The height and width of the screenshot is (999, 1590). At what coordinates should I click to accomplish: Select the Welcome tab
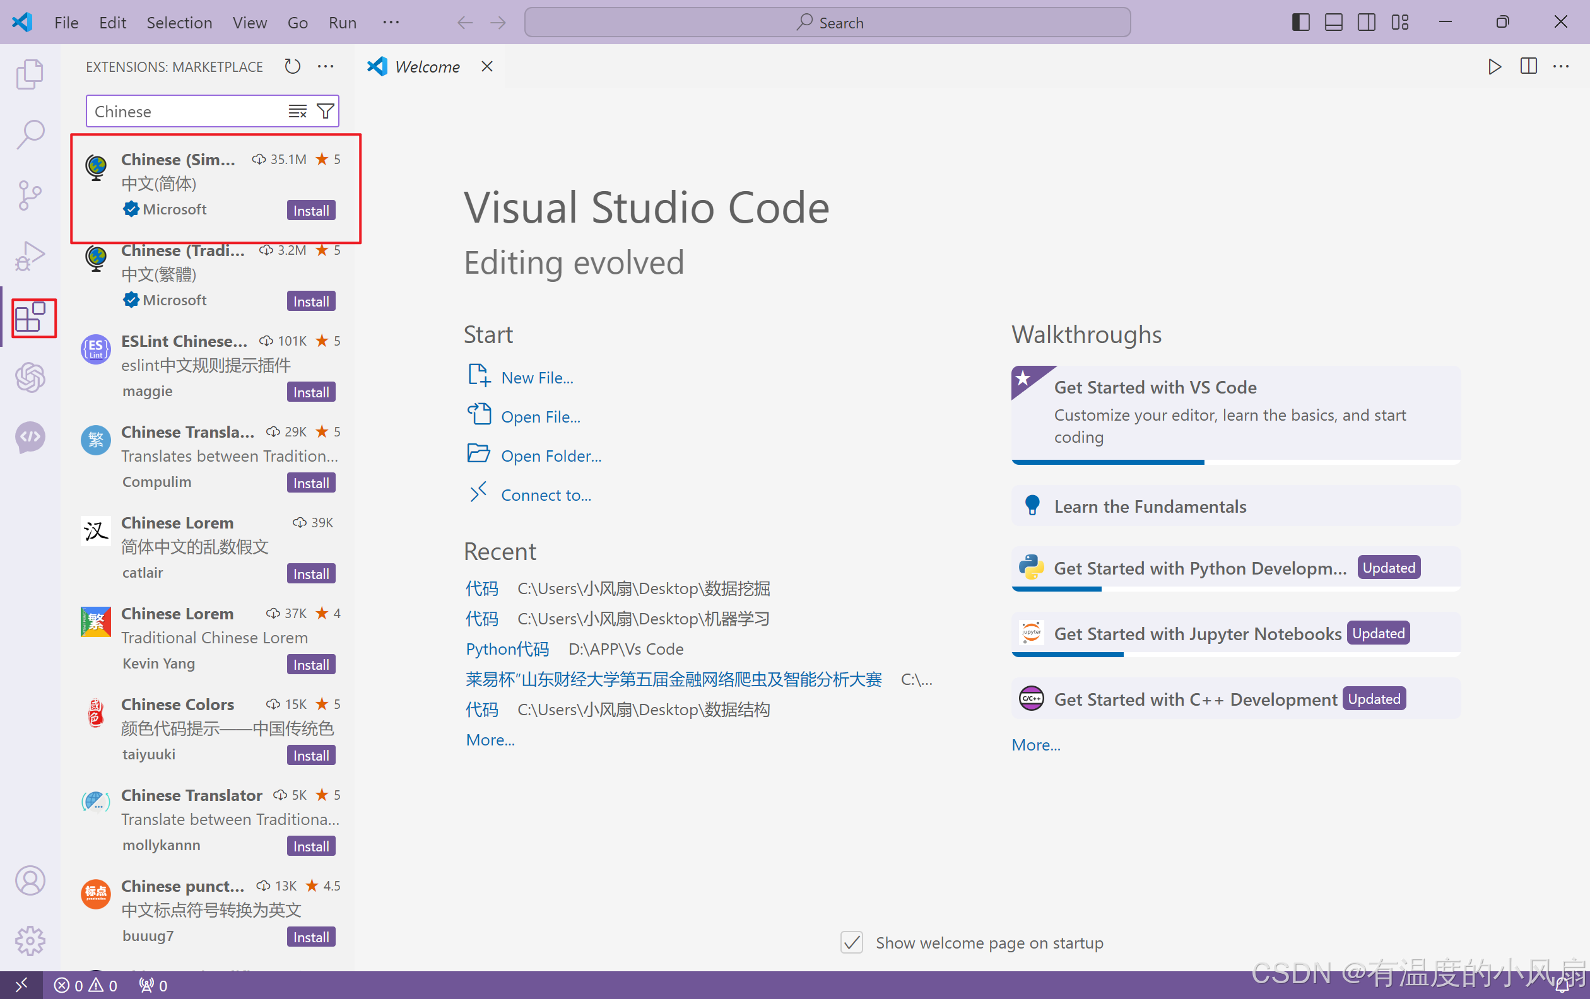click(x=427, y=67)
